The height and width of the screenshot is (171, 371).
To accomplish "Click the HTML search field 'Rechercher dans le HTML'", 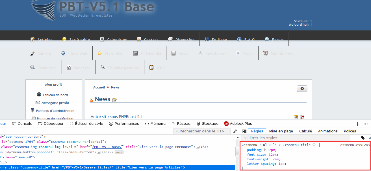I will pos(202,131).
